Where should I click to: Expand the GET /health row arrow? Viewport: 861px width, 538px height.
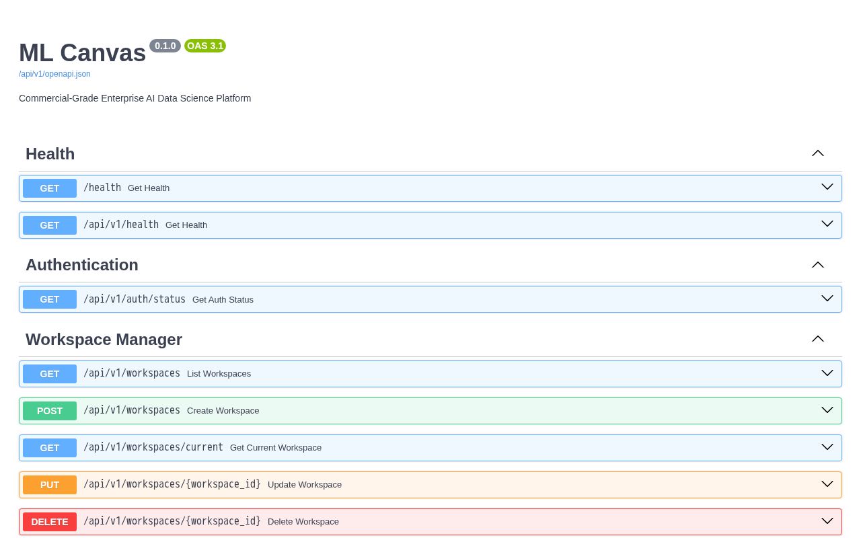click(x=827, y=187)
